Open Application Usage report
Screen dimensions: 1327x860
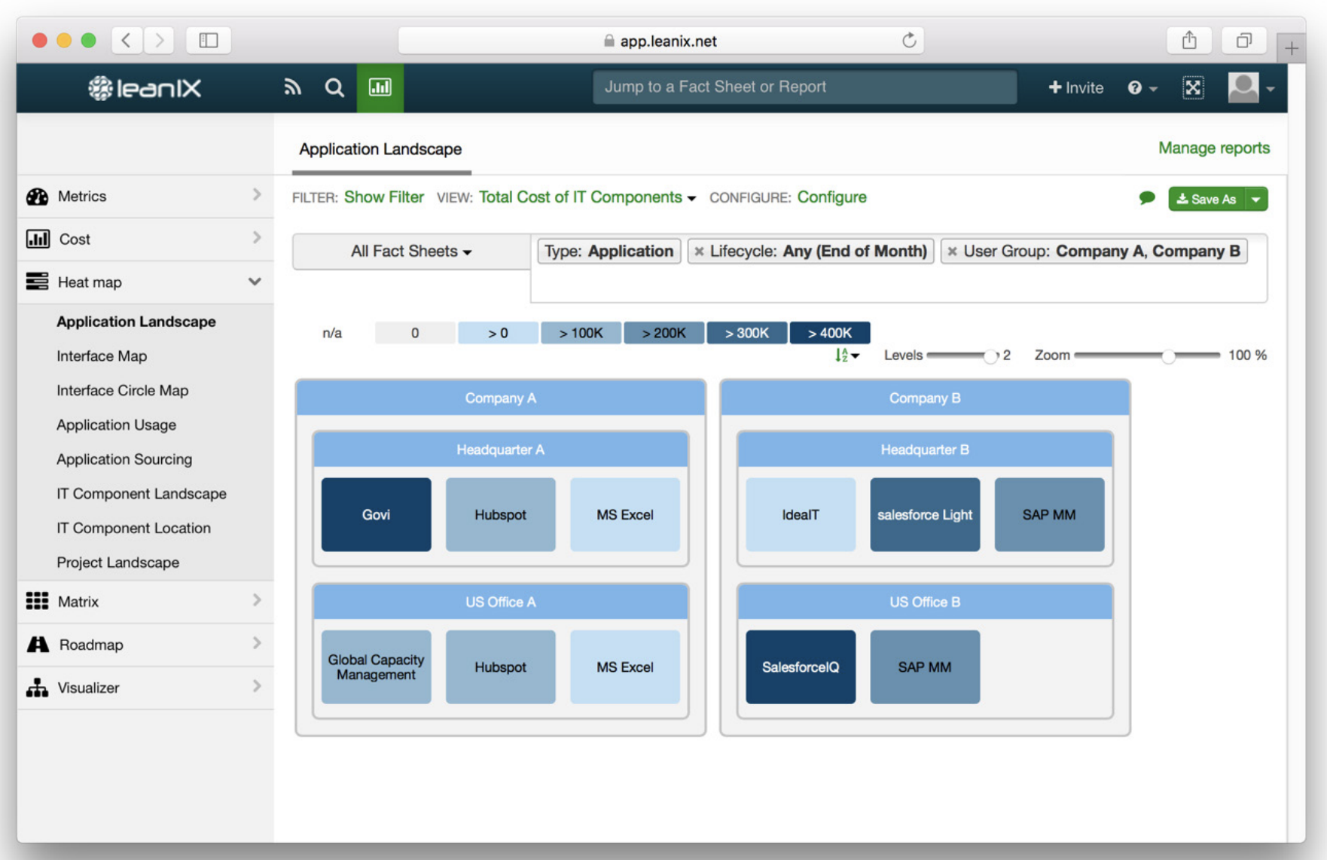tap(117, 425)
